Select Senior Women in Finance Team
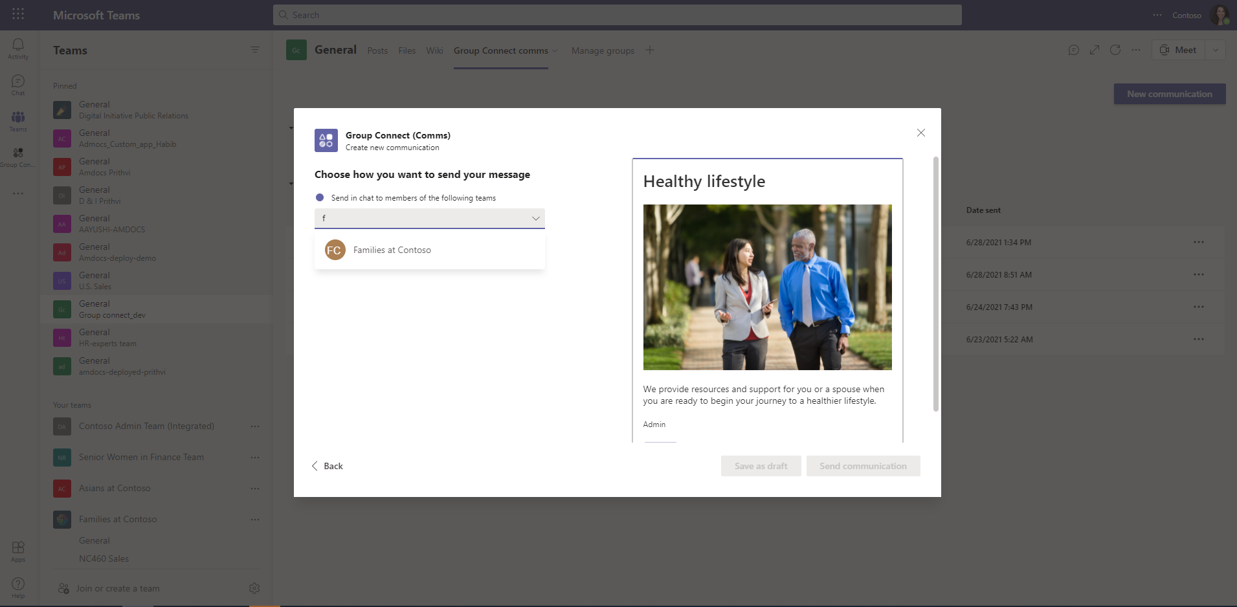1237x607 pixels. pyautogui.click(x=141, y=458)
